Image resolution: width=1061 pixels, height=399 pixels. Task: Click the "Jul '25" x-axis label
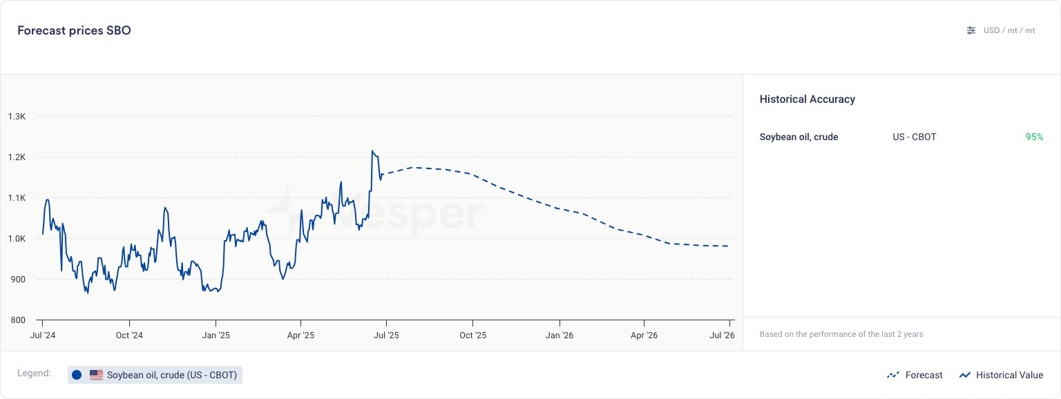click(386, 335)
